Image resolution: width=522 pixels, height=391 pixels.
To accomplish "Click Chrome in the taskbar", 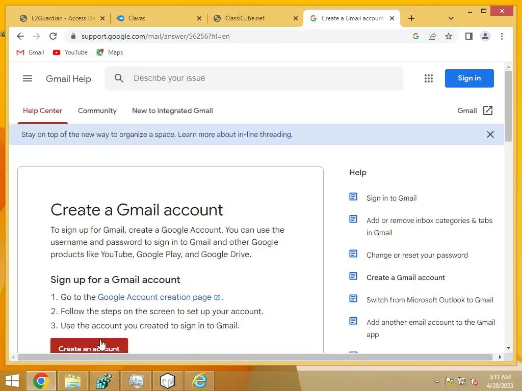I will [41, 381].
